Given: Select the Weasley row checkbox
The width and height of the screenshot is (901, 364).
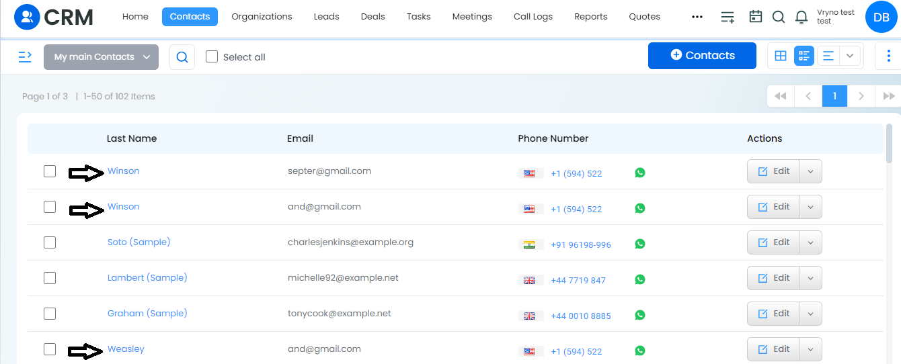Looking at the screenshot, I should pos(50,349).
